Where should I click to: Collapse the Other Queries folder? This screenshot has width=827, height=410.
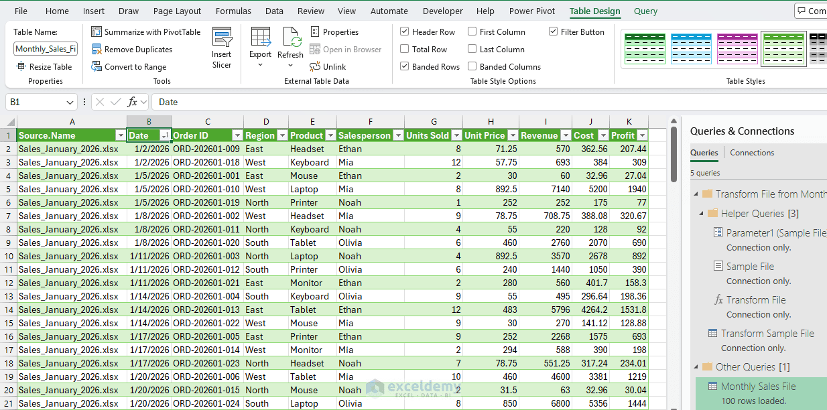pos(696,366)
